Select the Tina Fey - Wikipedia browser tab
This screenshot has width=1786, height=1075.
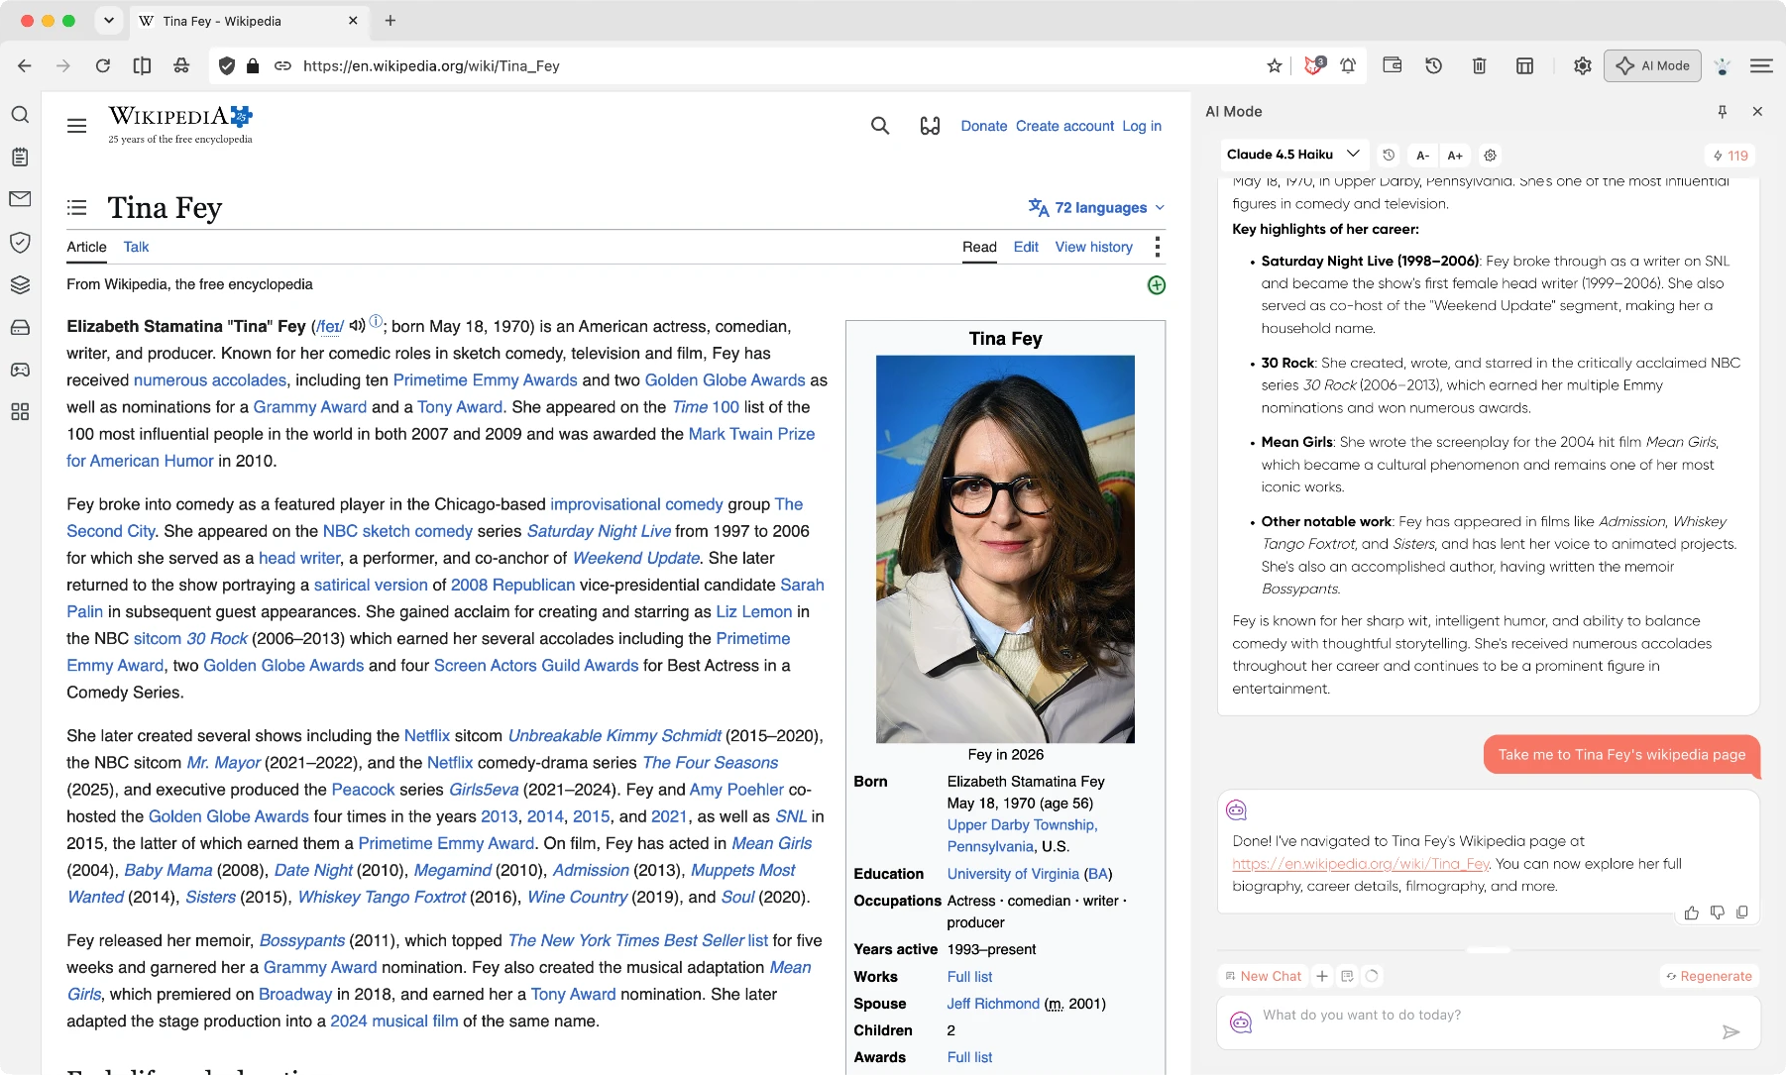tap(248, 21)
